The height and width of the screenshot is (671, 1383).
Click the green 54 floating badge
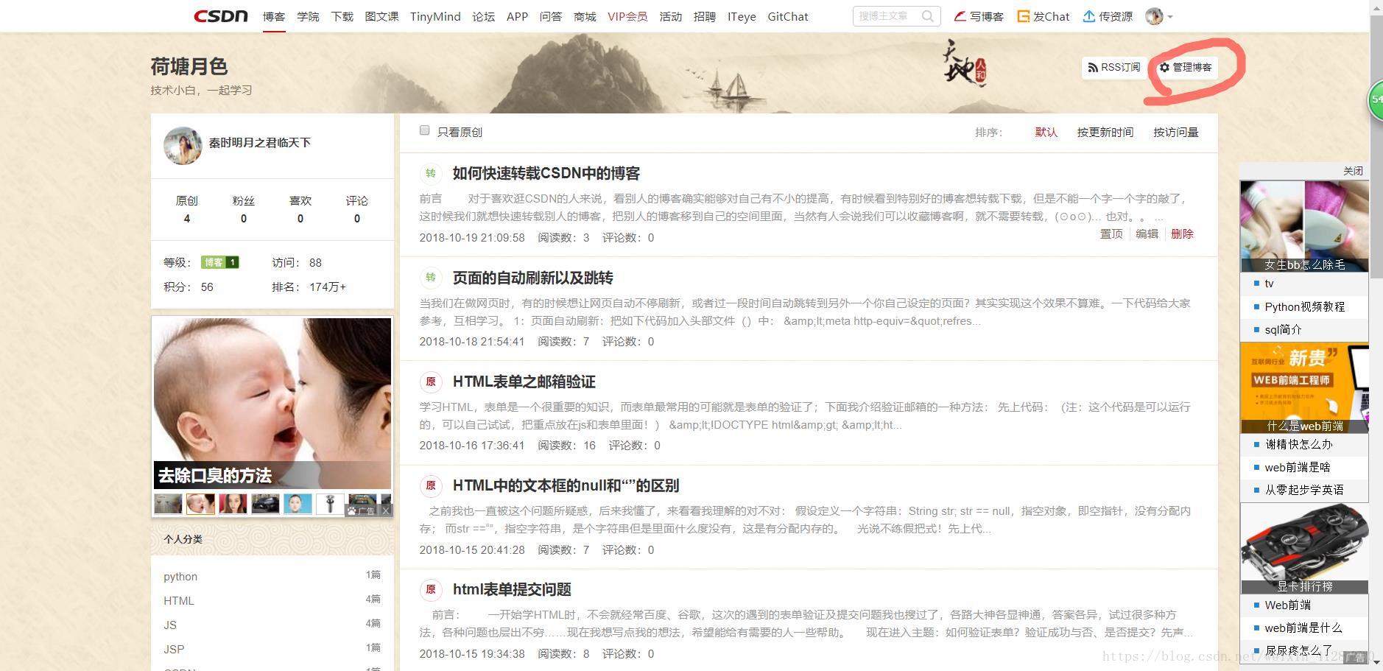click(1376, 100)
